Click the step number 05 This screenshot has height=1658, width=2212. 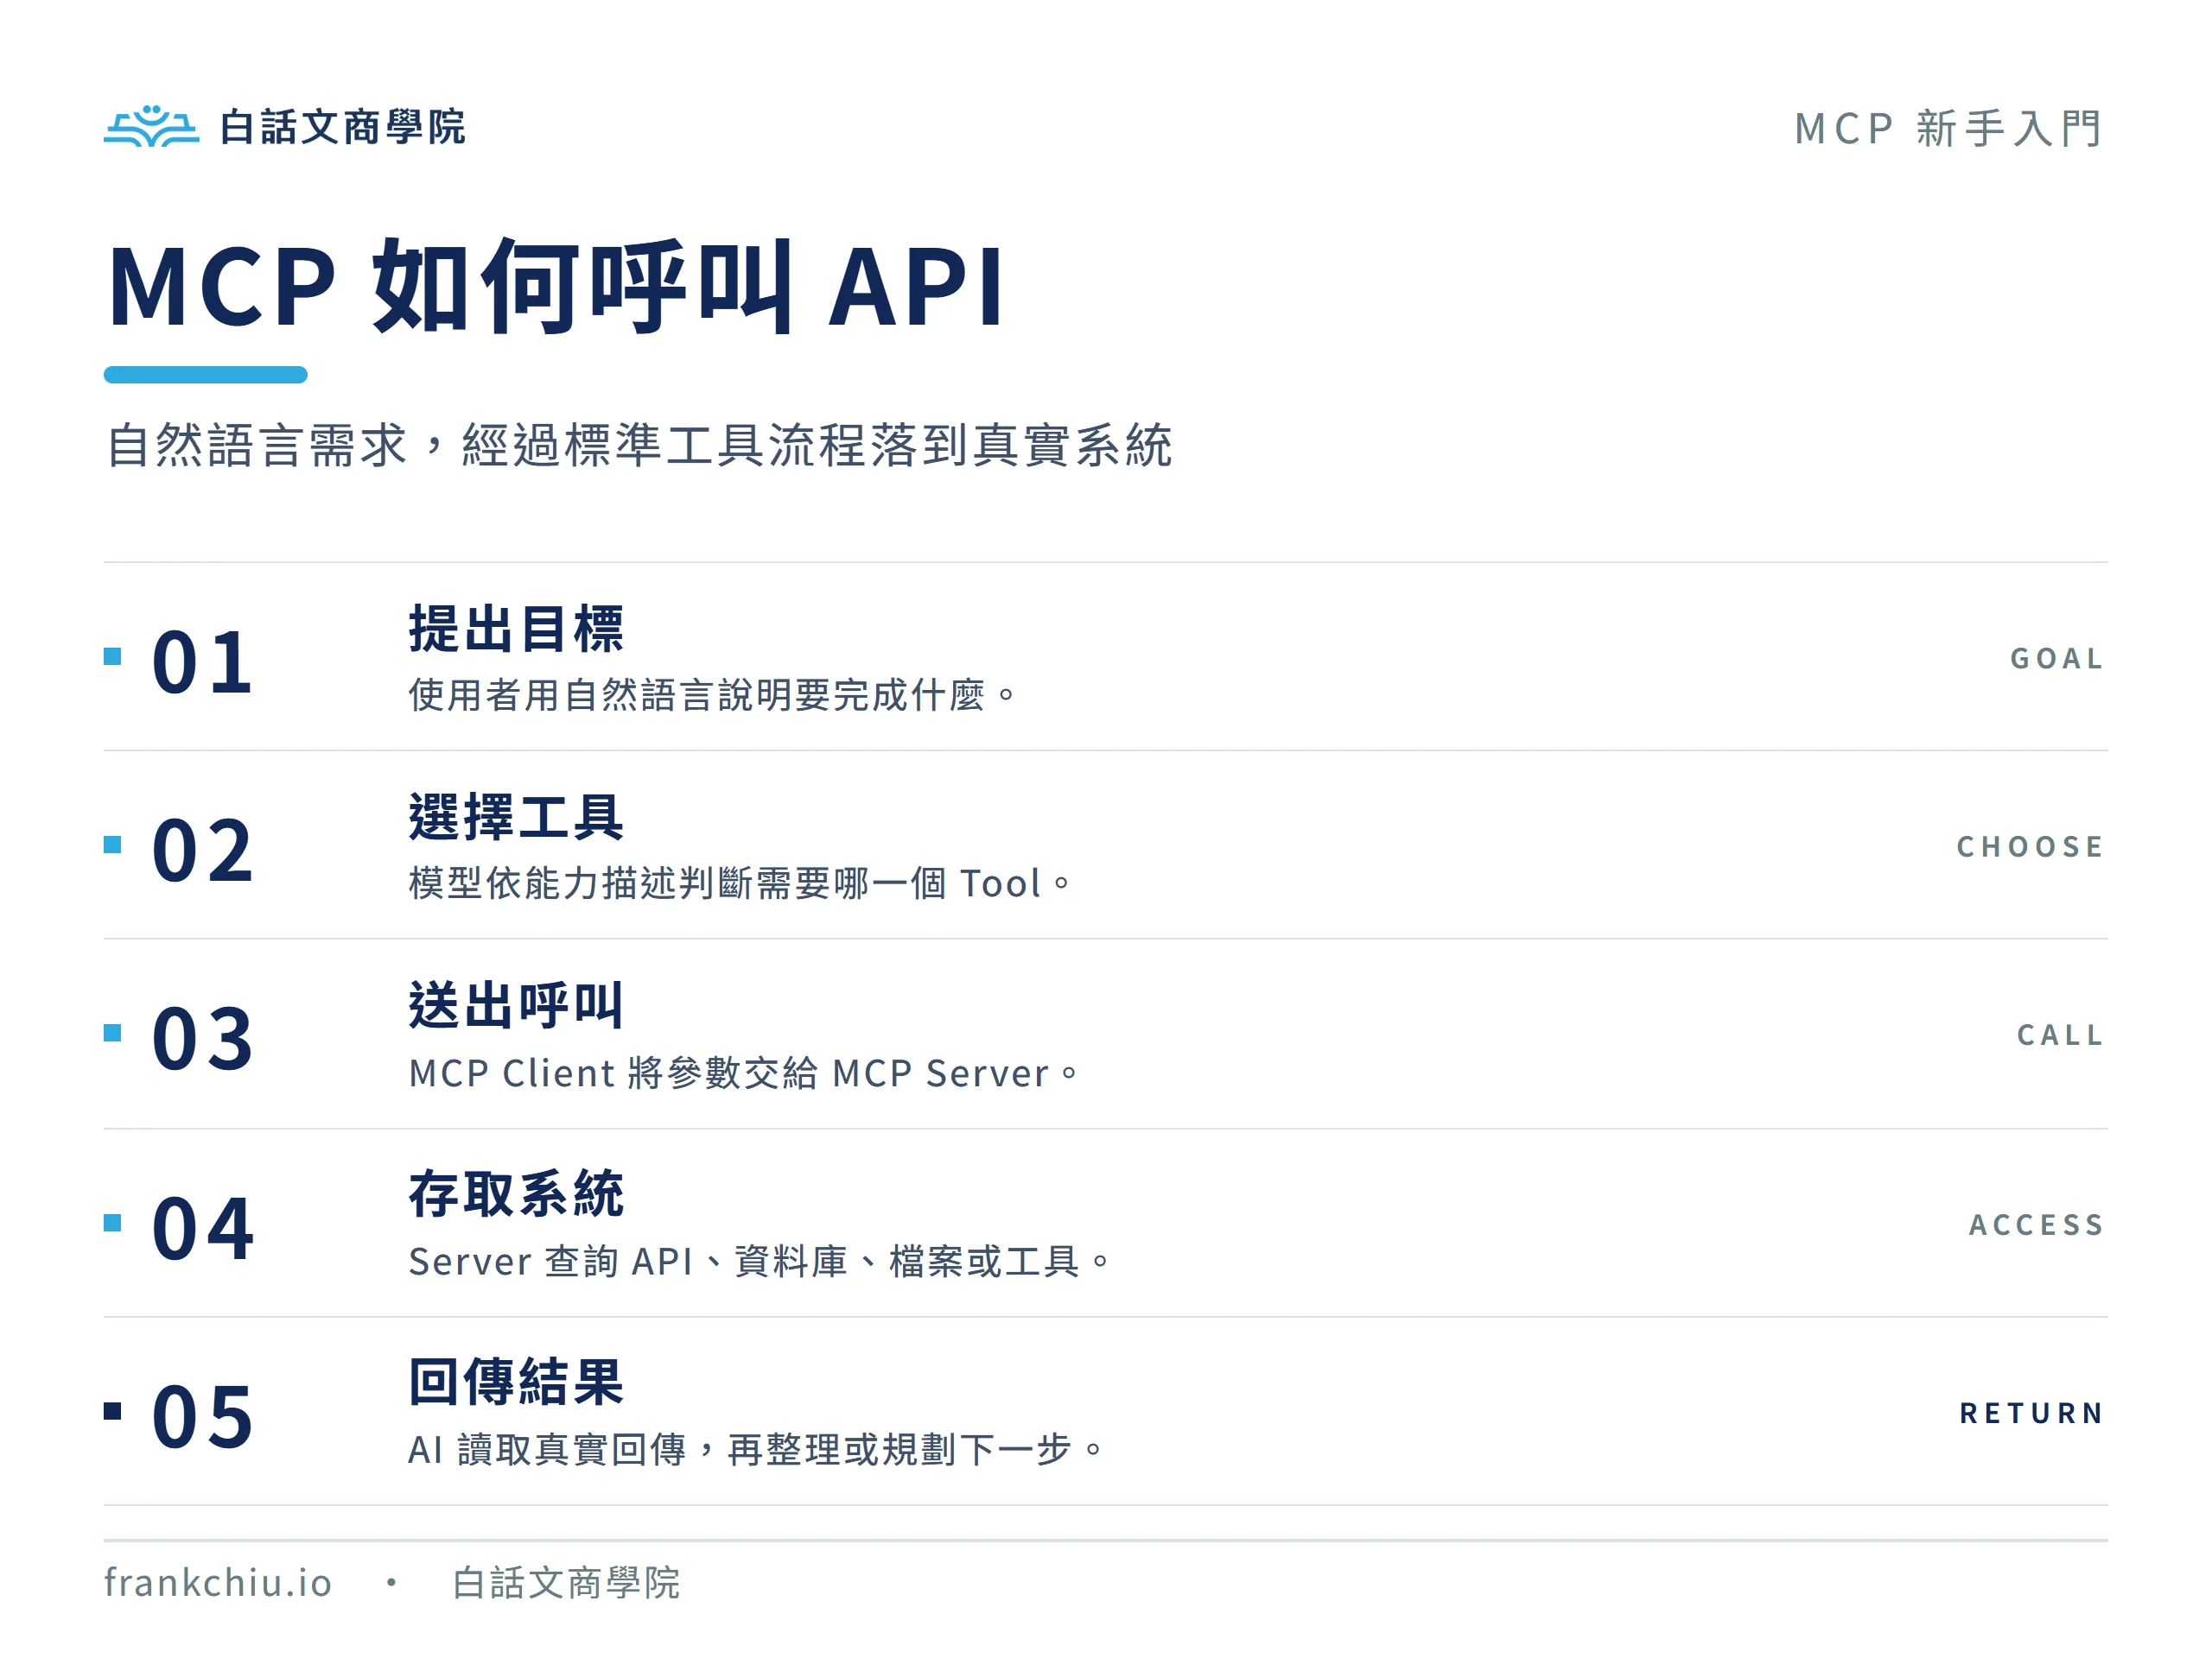(202, 1415)
